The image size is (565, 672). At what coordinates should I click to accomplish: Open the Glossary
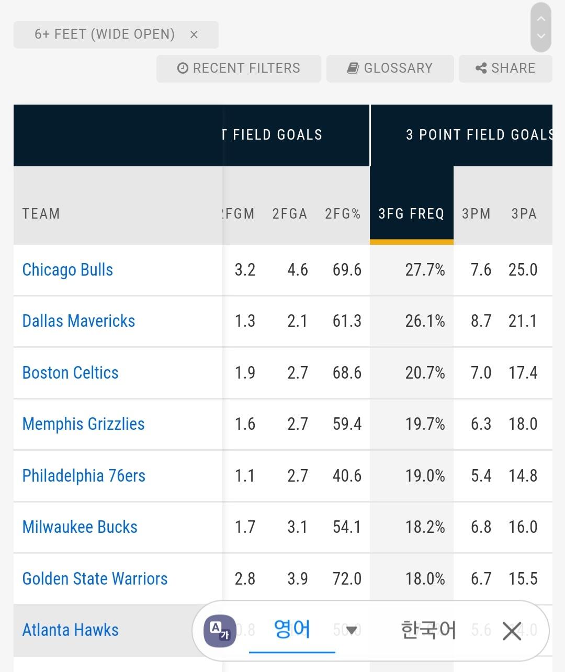click(x=390, y=69)
